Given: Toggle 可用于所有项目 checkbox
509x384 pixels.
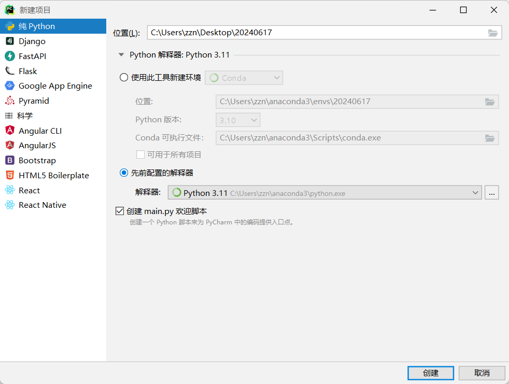Looking at the screenshot, I should click(140, 154).
